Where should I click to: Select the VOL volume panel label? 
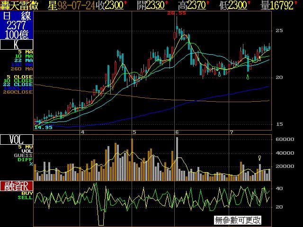point(17,140)
